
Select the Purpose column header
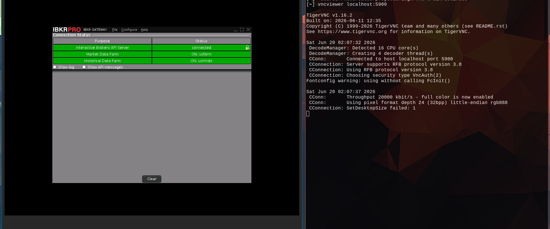pos(102,41)
